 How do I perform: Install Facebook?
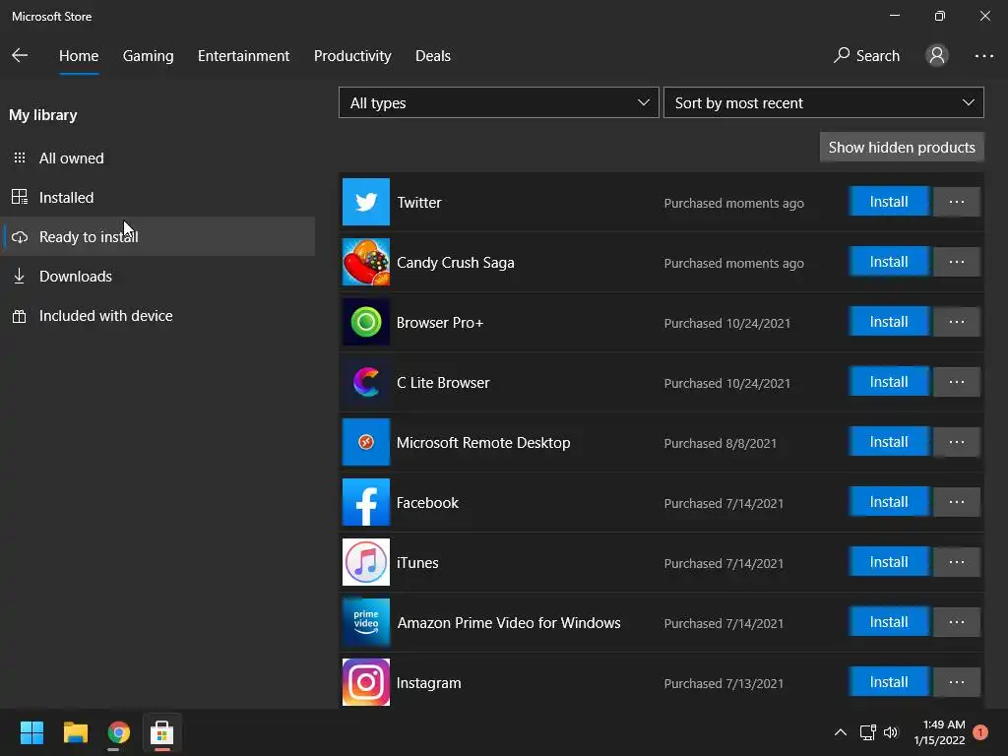click(889, 501)
